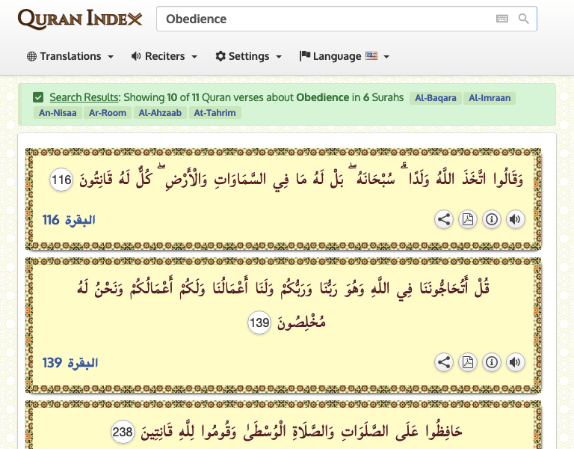Share verse 139 of Al-Baqara
Screen dimensions: 574x449
[x=444, y=362]
